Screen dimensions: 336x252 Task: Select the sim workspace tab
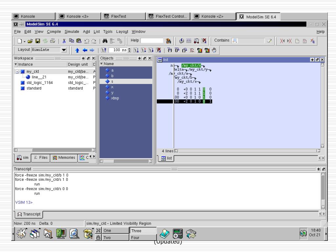(23, 158)
